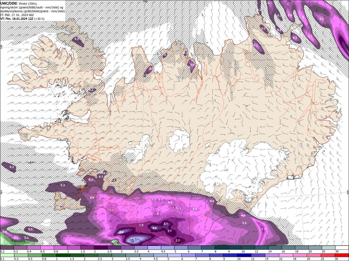
Task: Click the 3.8 precipitation value on the map
Action: 154,228
